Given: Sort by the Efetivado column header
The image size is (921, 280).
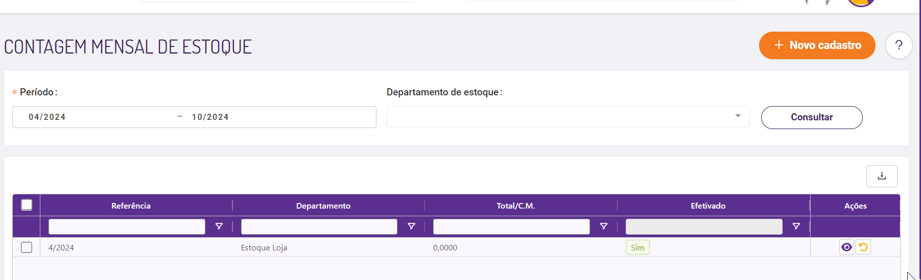Looking at the screenshot, I should click(708, 206).
